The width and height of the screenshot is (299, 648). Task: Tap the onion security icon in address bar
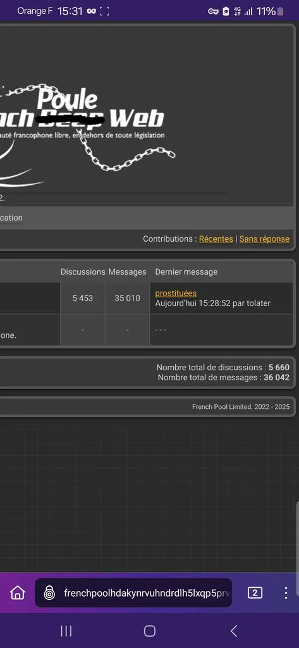pyautogui.click(x=49, y=593)
